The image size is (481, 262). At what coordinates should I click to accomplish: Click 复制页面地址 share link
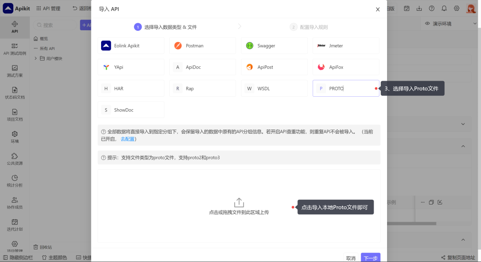(458, 258)
